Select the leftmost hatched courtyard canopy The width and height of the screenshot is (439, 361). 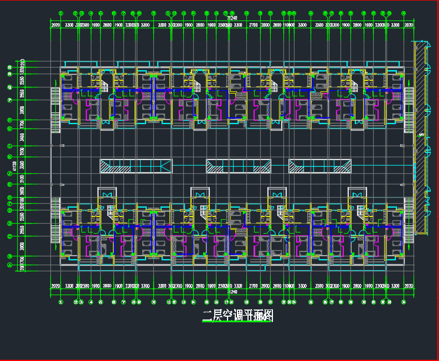[x=136, y=166]
